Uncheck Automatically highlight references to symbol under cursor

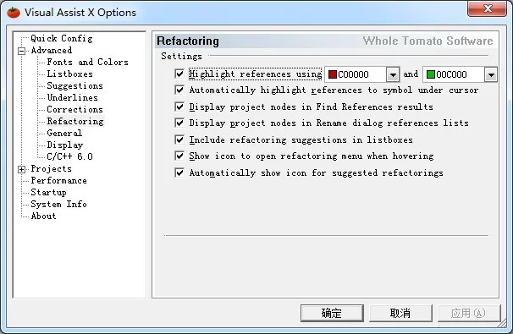(x=179, y=90)
